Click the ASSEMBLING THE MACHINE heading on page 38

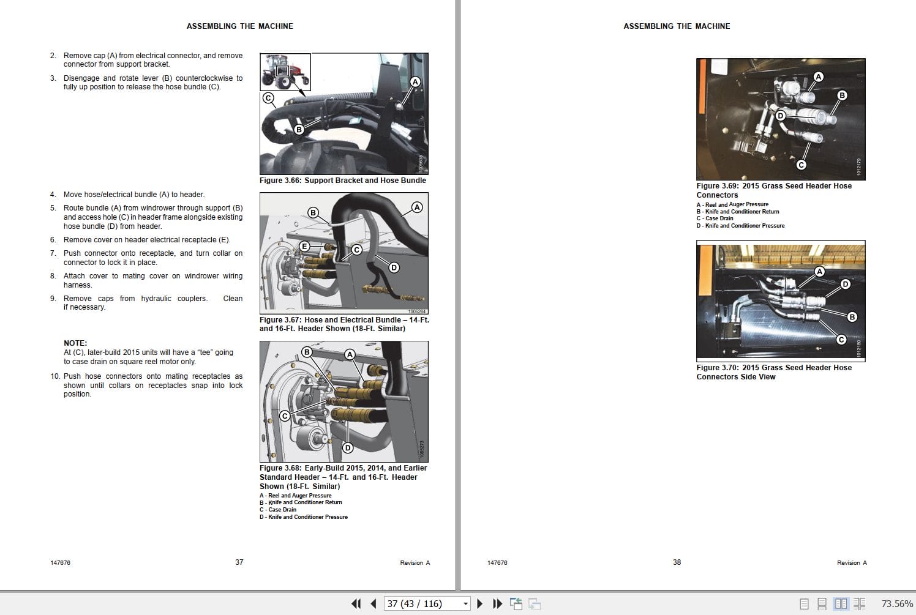(x=676, y=26)
